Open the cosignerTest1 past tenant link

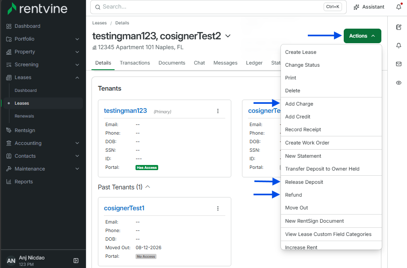click(x=124, y=208)
